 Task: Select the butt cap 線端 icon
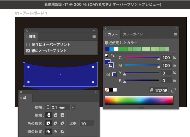coord(48,115)
